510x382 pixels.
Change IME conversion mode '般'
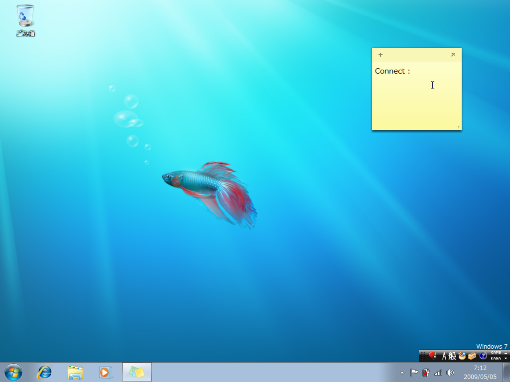click(452, 356)
